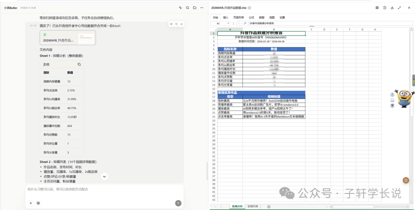
Task: Click the horizontal scrollbar thumb in spreadsheet
Action: click(x=354, y=207)
